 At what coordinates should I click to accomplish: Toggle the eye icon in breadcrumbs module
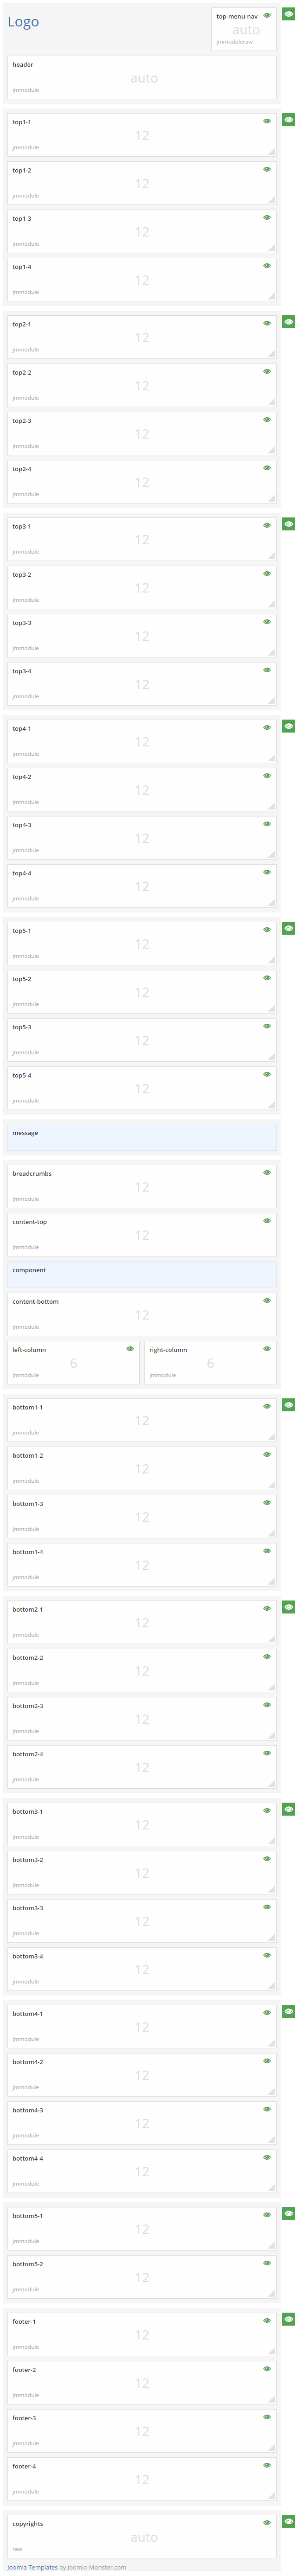tap(267, 1172)
